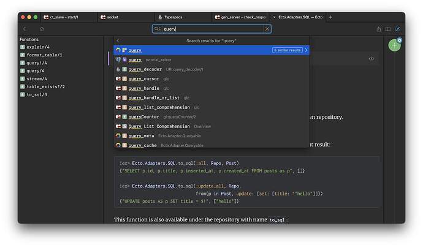The width and height of the screenshot is (423, 247).
Task: Click the type icon beside query_cache
Action: click(124, 145)
